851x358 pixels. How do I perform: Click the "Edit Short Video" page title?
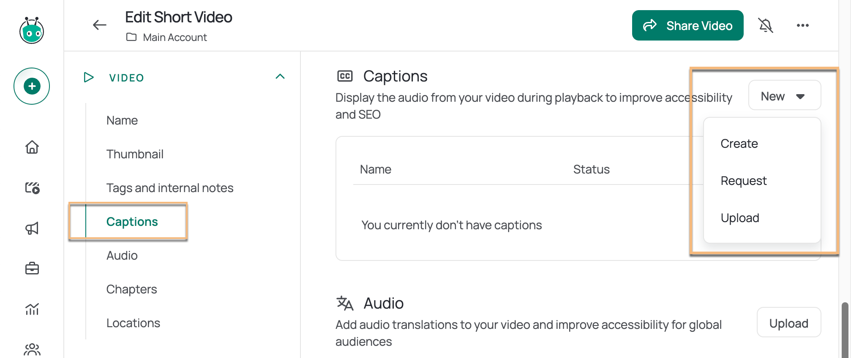179,17
